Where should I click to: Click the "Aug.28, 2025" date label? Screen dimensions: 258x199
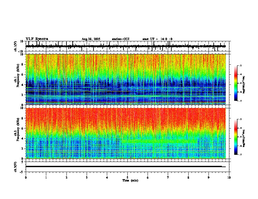[x=91, y=39]
